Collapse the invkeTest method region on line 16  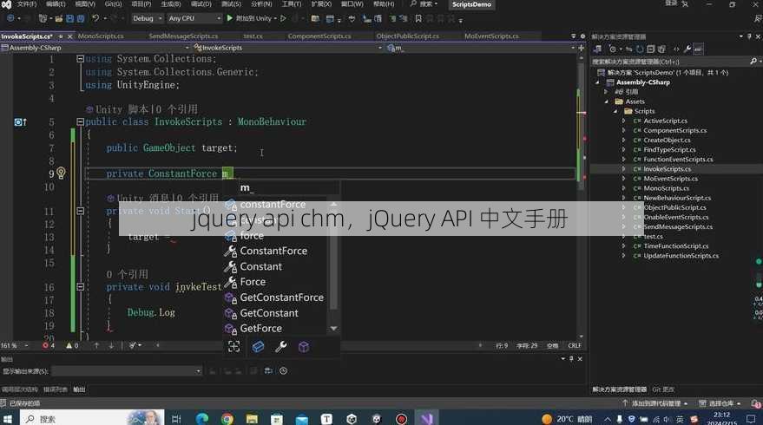80,287
